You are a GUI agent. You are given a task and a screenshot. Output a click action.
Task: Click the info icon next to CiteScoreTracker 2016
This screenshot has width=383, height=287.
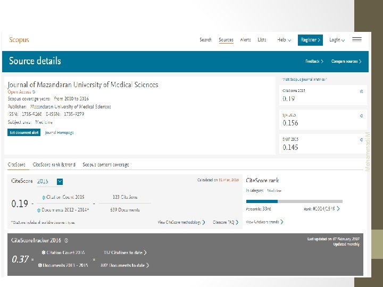pos(66,241)
